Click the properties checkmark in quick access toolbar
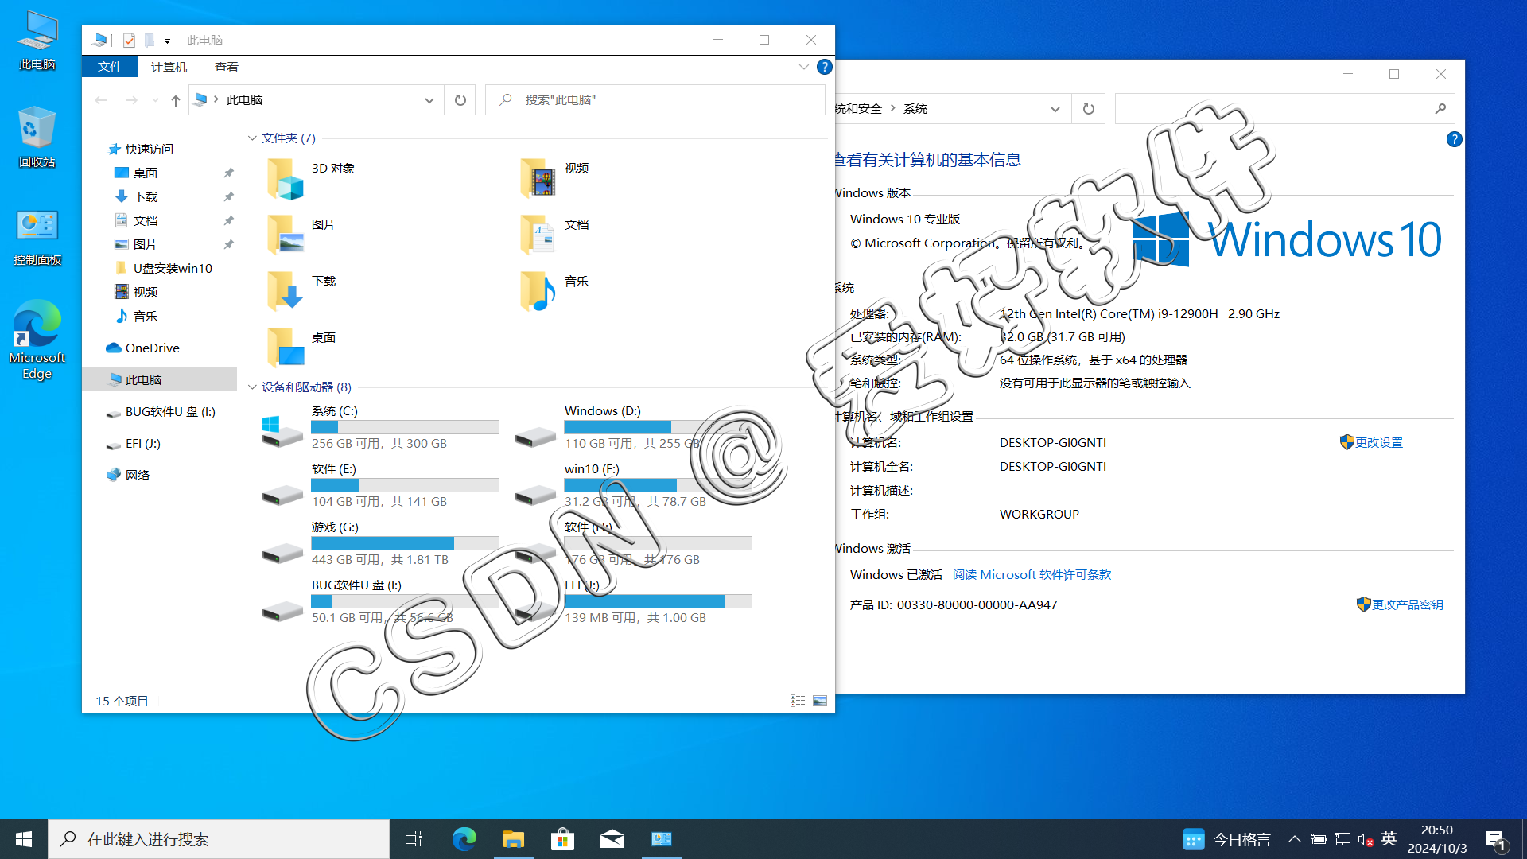The width and height of the screenshot is (1527, 859). [129, 41]
